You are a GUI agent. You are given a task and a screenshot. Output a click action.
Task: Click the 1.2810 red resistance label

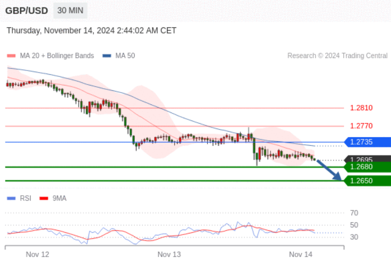coord(361,108)
